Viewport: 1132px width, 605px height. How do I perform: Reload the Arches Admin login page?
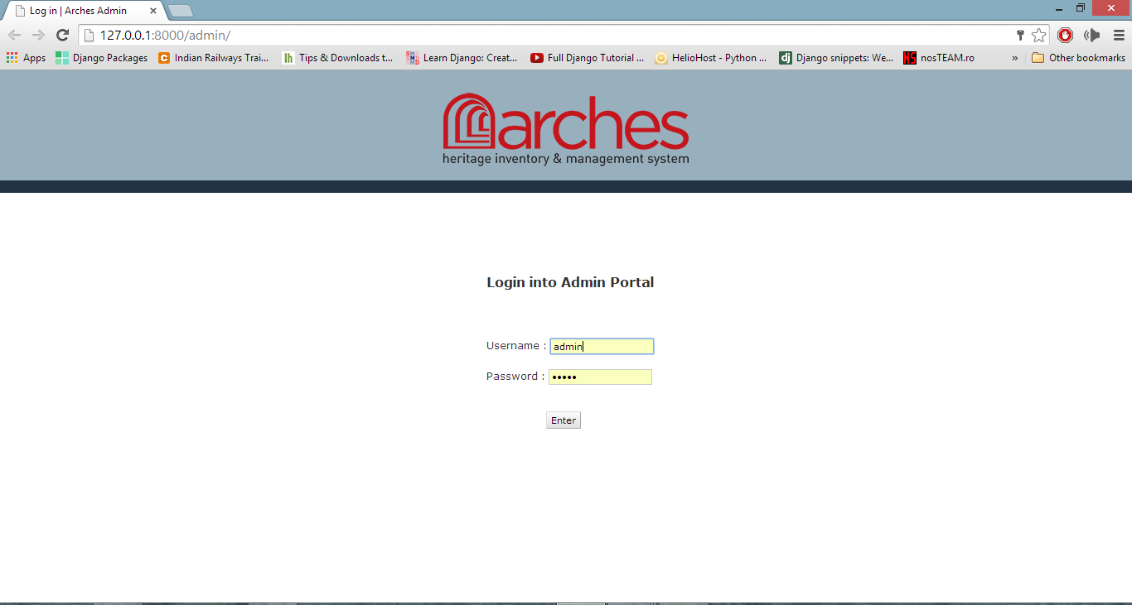point(62,35)
